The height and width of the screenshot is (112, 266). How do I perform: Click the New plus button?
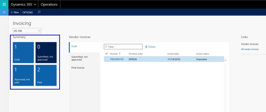pyautogui.click(x=15, y=12)
